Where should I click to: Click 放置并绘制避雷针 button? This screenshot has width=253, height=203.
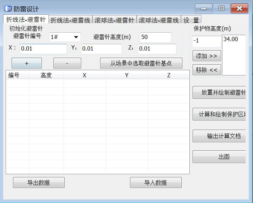(219, 93)
